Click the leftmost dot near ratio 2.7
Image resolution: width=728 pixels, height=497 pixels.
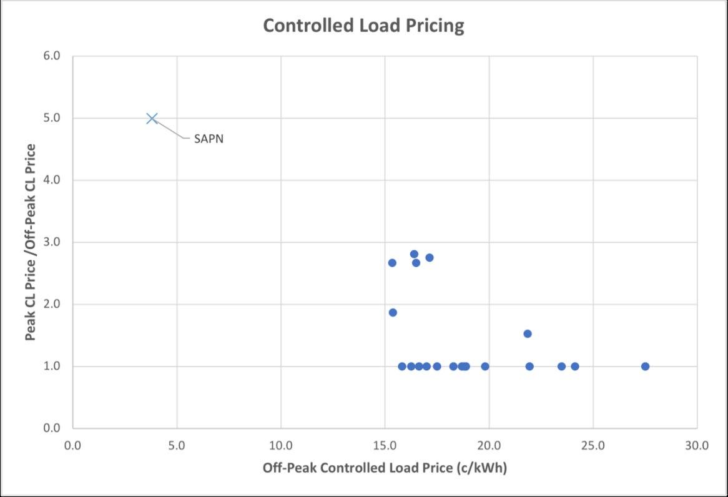[x=392, y=263]
